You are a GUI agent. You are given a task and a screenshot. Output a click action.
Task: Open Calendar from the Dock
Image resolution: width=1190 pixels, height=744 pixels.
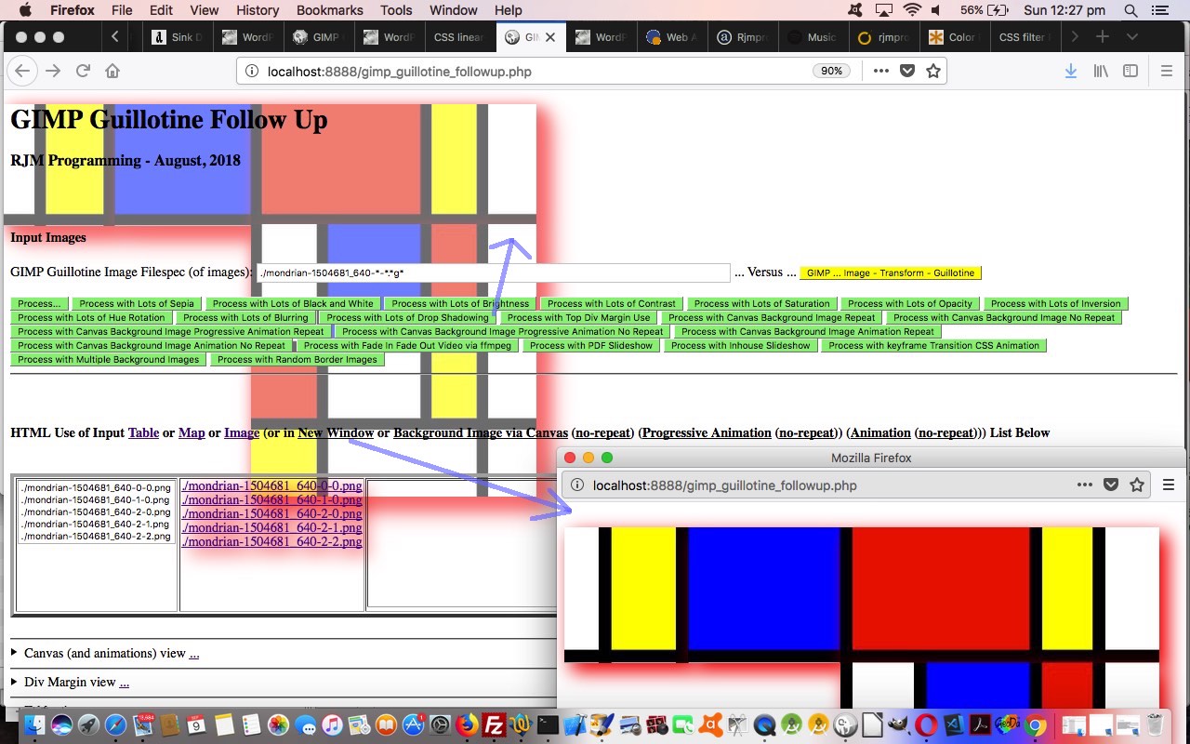[x=197, y=724]
